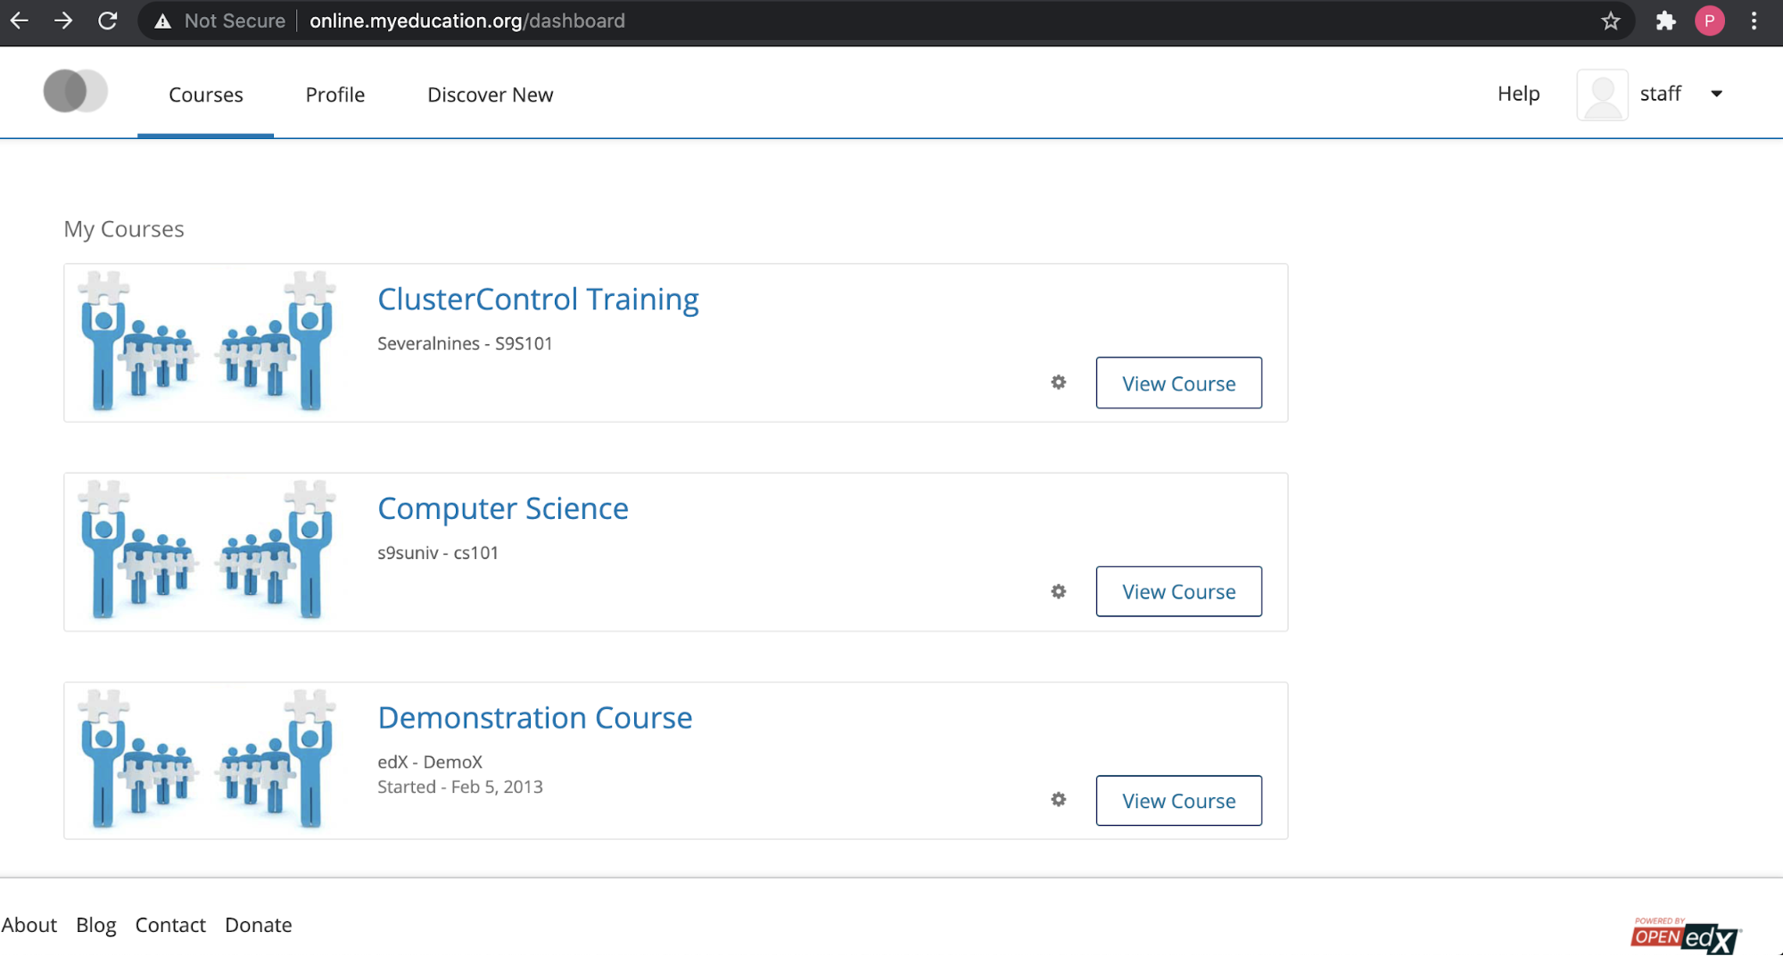1783x956 pixels.
Task: View Course for ClusterControl Training
Action: [1178, 383]
